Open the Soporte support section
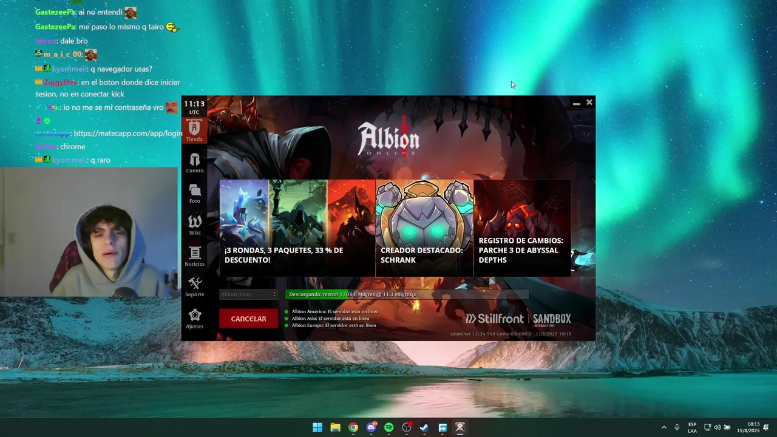Image resolution: width=777 pixels, height=437 pixels. pyautogui.click(x=194, y=288)
